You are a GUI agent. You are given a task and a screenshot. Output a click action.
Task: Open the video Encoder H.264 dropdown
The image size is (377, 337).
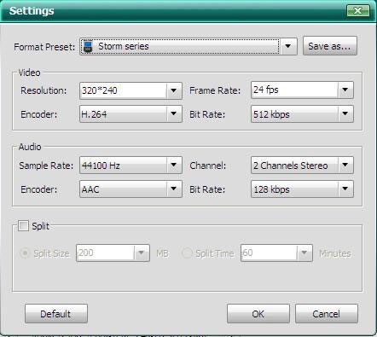pyautogui.click(x=130, y=114)
